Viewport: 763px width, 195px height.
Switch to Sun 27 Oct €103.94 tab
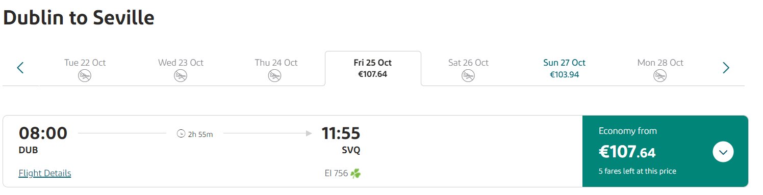(x=564, y=69)
